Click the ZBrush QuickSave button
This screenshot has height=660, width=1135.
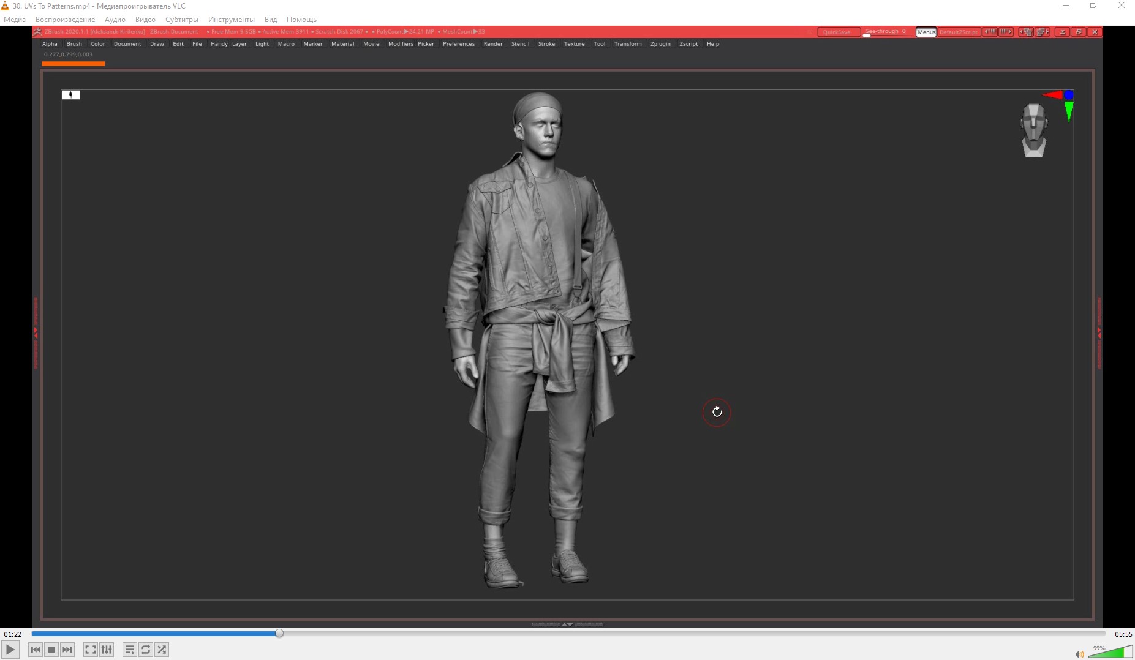[x=839, y=32]
